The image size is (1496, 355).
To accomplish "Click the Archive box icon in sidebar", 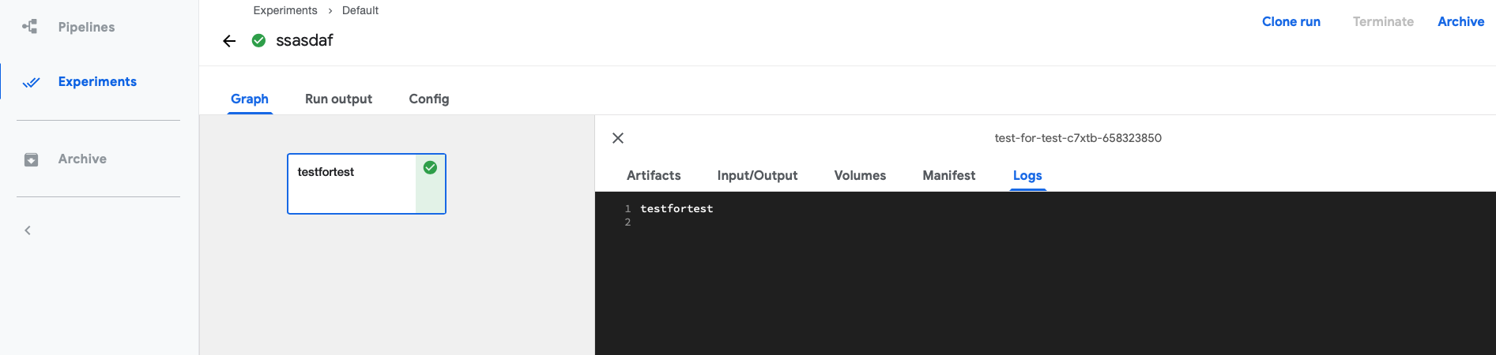I will coord(31,159).
